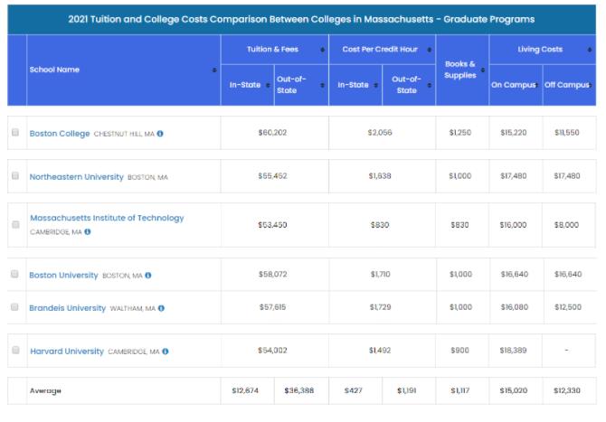Select the Northeastern University checkbox
The width and height of the screenshot is (606, 422).
pyautogui.click(x=15, y=176)
